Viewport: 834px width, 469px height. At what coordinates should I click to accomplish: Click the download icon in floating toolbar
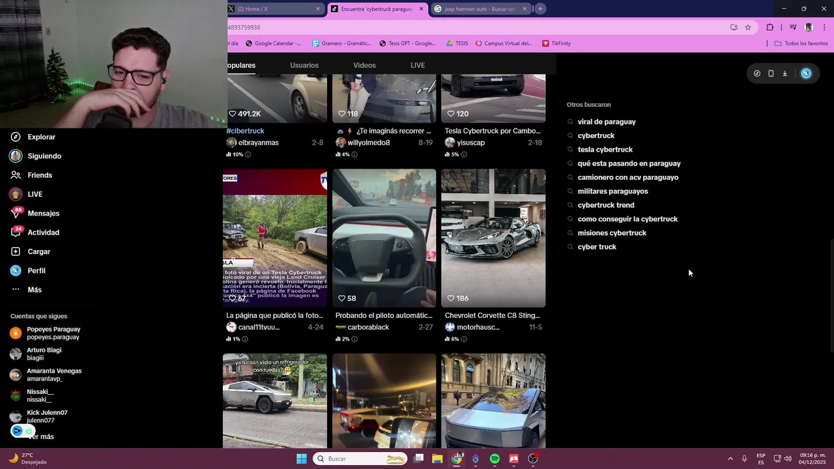(x=784, y=74)
